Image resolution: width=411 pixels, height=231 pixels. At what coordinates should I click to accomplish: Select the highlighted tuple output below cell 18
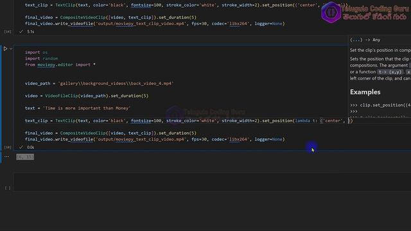(25, 157)
